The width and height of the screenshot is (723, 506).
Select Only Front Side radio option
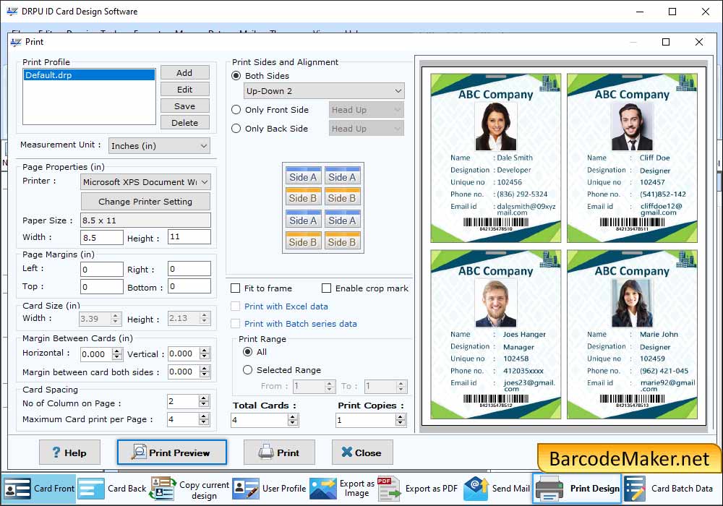[236, 110]
